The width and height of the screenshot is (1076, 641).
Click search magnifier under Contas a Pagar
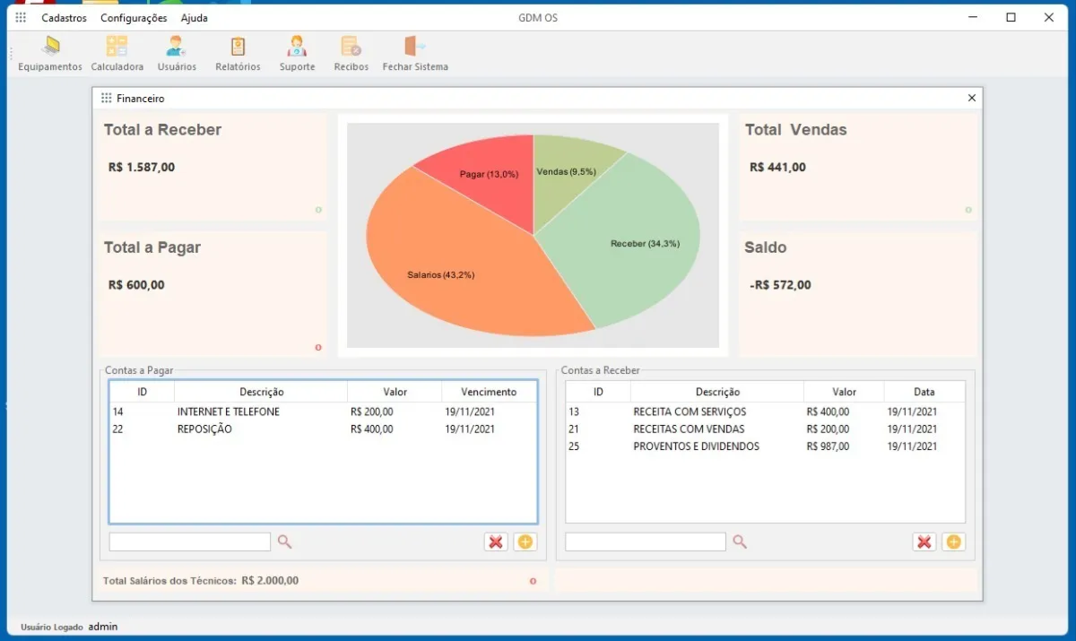pos(284,541)
